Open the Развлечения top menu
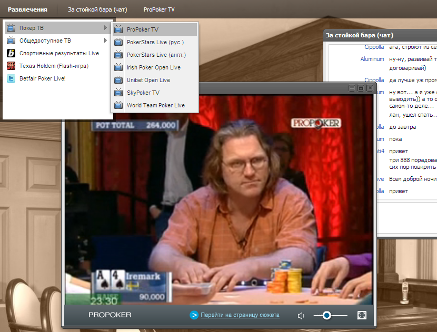Screen dimensions: 437x332 pos(27,9)
